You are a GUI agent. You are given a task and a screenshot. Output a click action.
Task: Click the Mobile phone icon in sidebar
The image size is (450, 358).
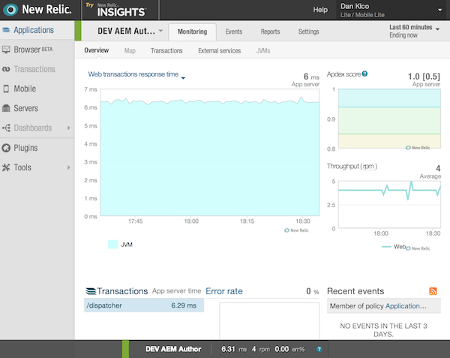(6, 89)
